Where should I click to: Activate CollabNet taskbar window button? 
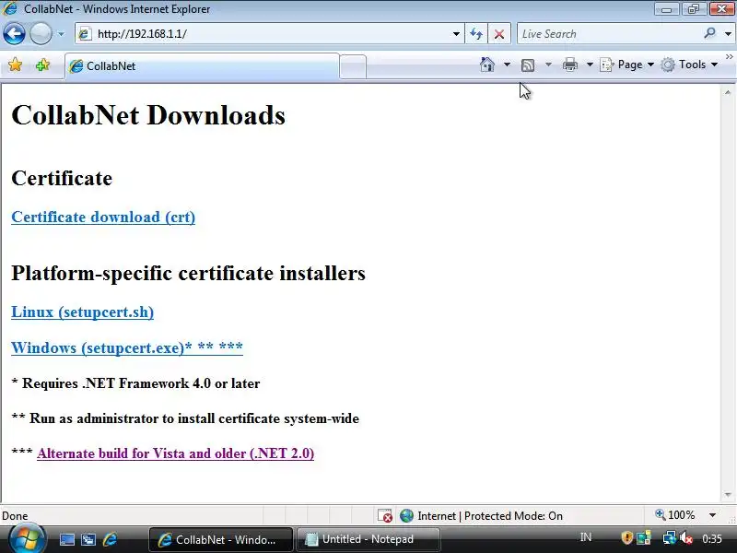click(221, 539)
